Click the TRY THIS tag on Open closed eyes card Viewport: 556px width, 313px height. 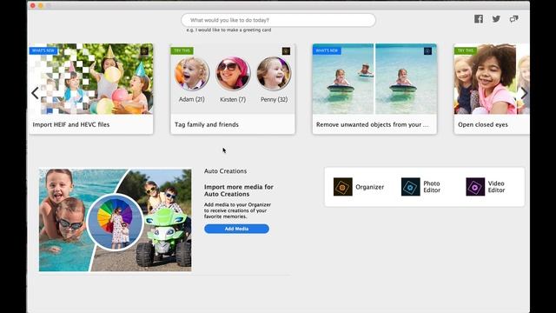pos(466,50)
